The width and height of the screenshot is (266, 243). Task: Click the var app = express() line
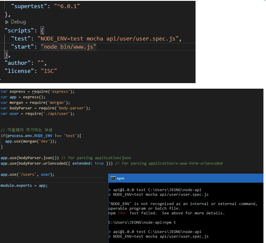pyautogui.click(x=23, y=97)
